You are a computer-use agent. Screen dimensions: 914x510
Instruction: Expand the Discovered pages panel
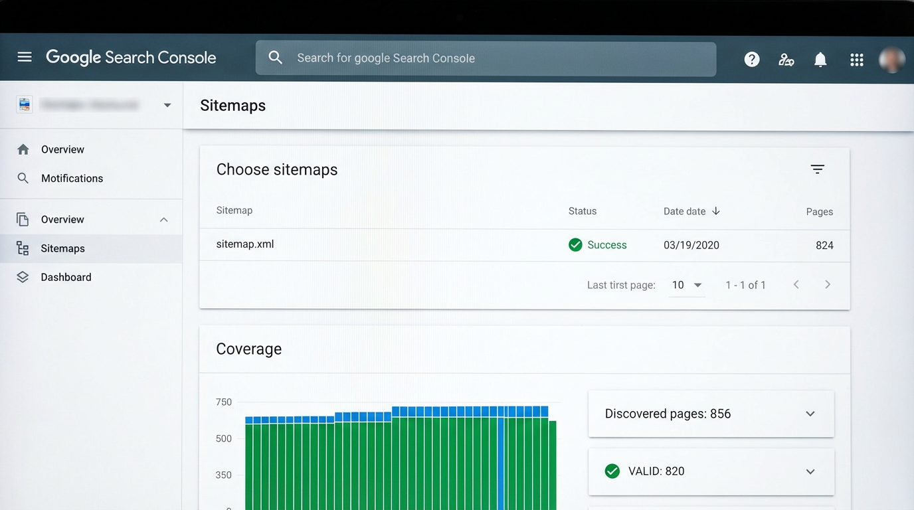point(810,413)
